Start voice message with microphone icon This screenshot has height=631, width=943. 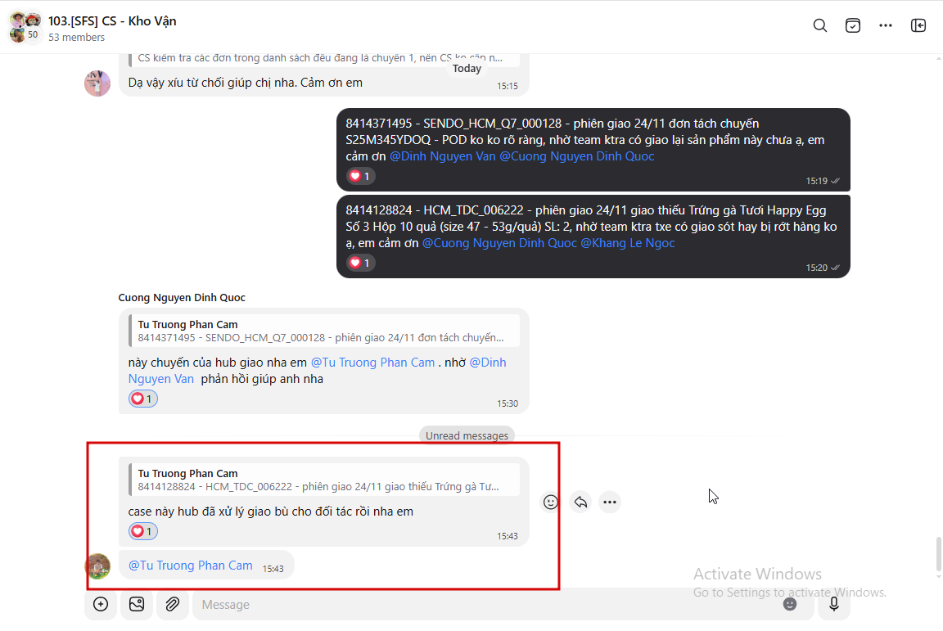(833, 604)
